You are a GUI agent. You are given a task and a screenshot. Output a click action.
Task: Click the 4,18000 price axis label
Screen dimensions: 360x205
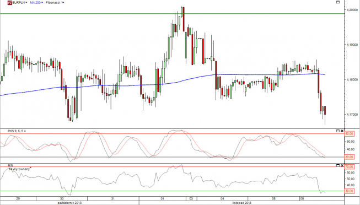point(352,80)
